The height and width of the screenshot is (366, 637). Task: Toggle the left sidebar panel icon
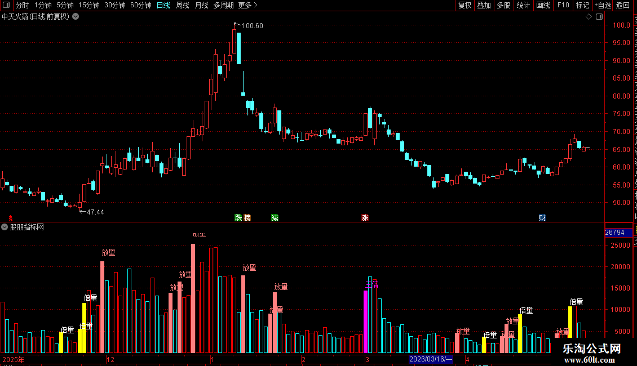click(6, 5)
